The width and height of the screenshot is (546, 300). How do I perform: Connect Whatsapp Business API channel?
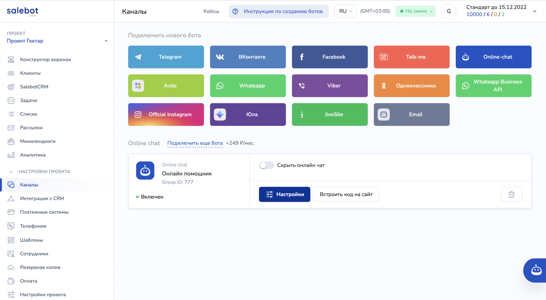(x=494, y=86)
